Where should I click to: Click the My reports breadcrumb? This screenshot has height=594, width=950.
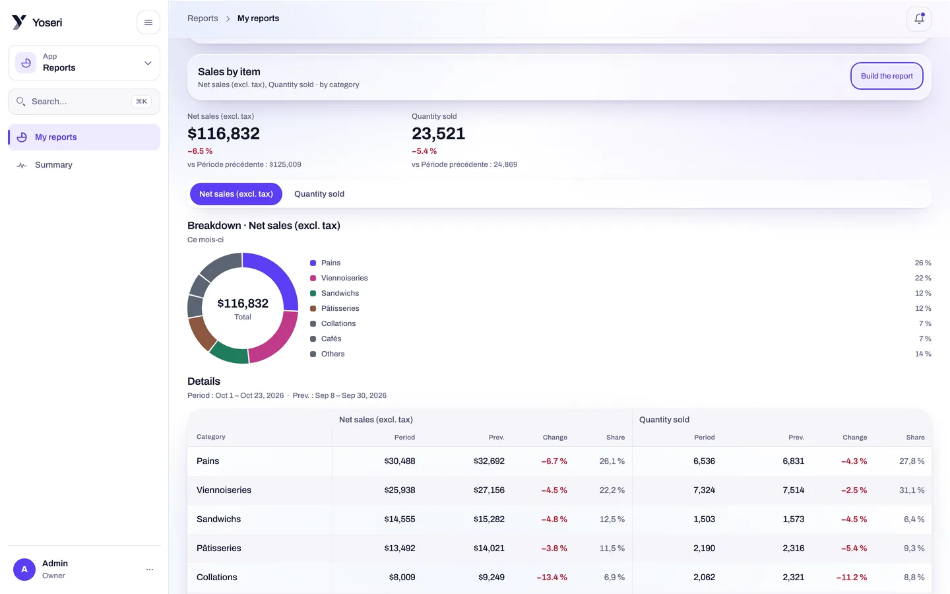click(258, 18)
